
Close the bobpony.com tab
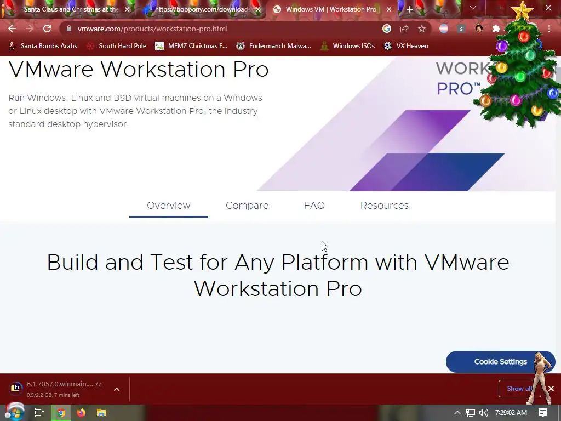pos(258,9)
